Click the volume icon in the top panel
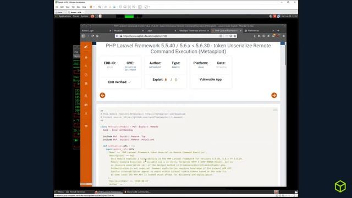352x198 pixels. (x=271, y=16)
